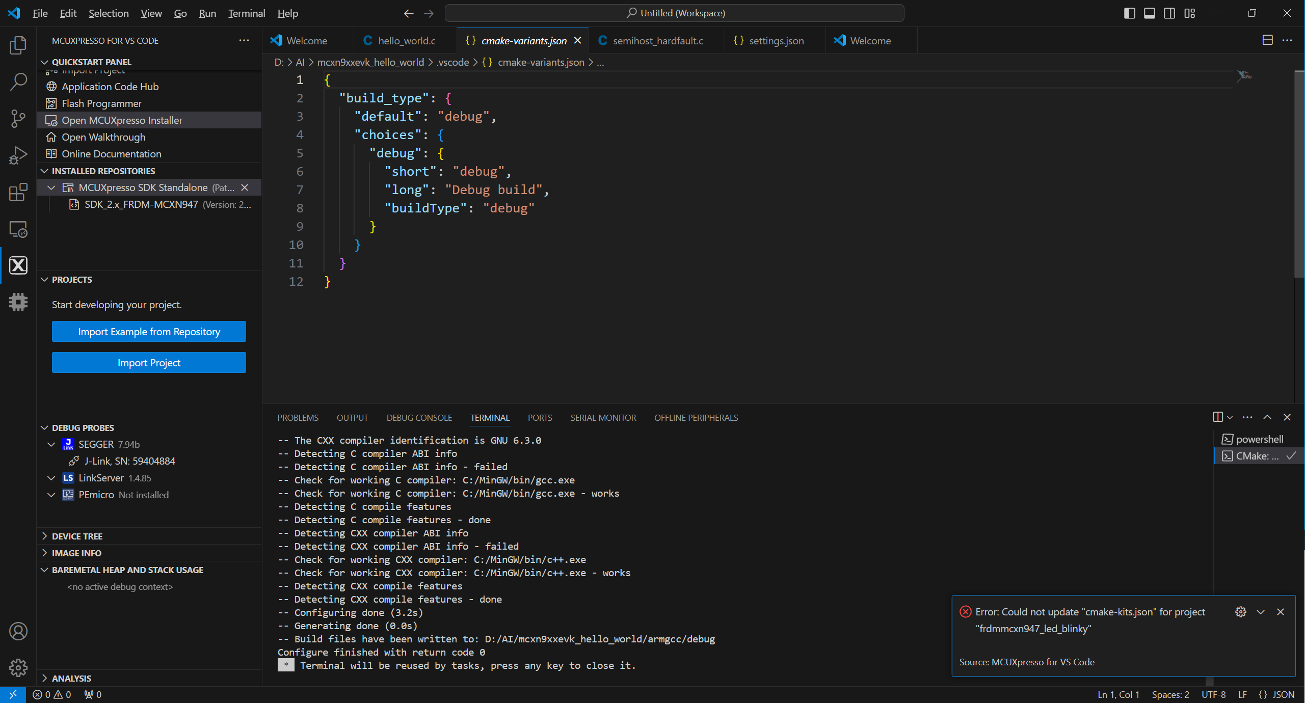
Task: Collapse the SEGGER probe entry
Action: [x=51, y=444]
